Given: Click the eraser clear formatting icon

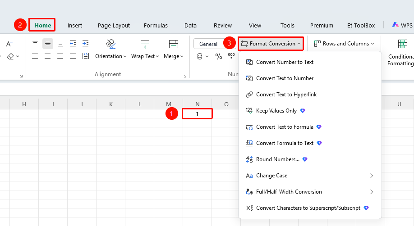Looking at the screenshot, I should (x=10, y=56).
